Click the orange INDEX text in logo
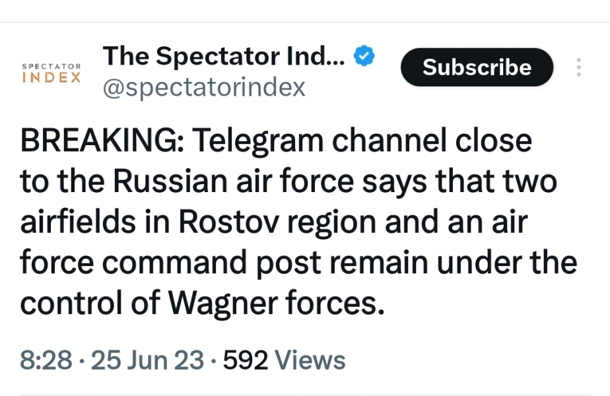Image resolution: width=610 pixels, height=396 pixels. 51,77
